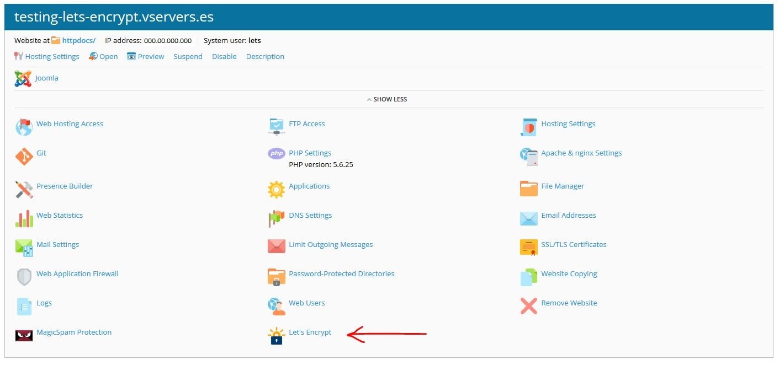Click the Presence Builder pencil icon
The width and height of the screenshot is (779, 365).
tap(24, 190)
